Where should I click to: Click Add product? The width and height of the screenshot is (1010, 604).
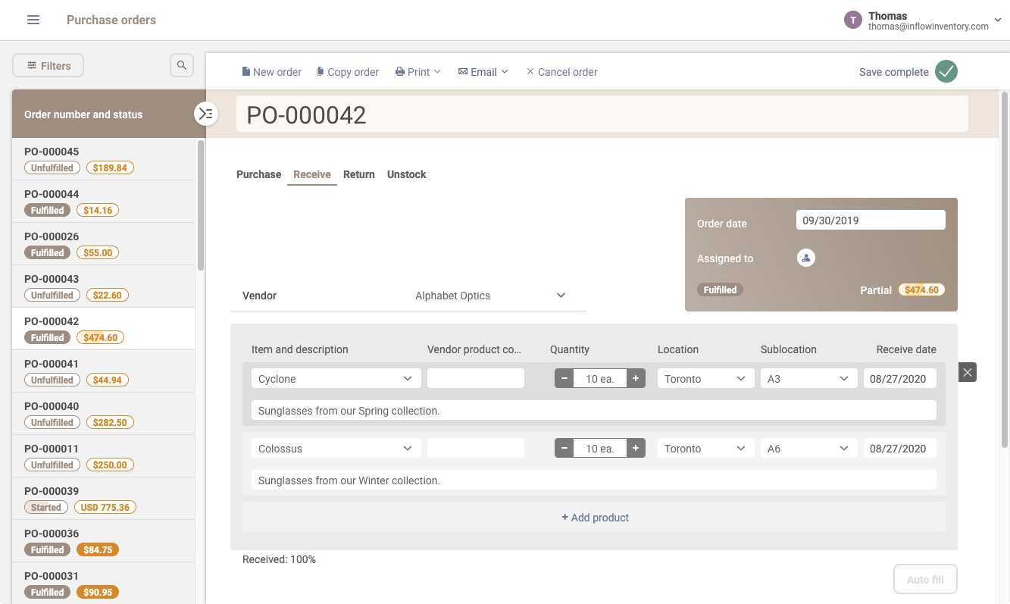point(595,517)
